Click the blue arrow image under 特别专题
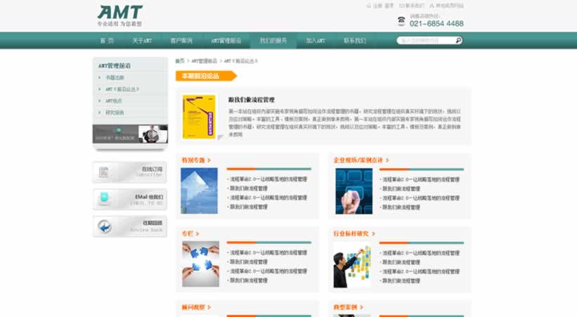577x317 pixels. pyautogui.click(x=199, y=190)
